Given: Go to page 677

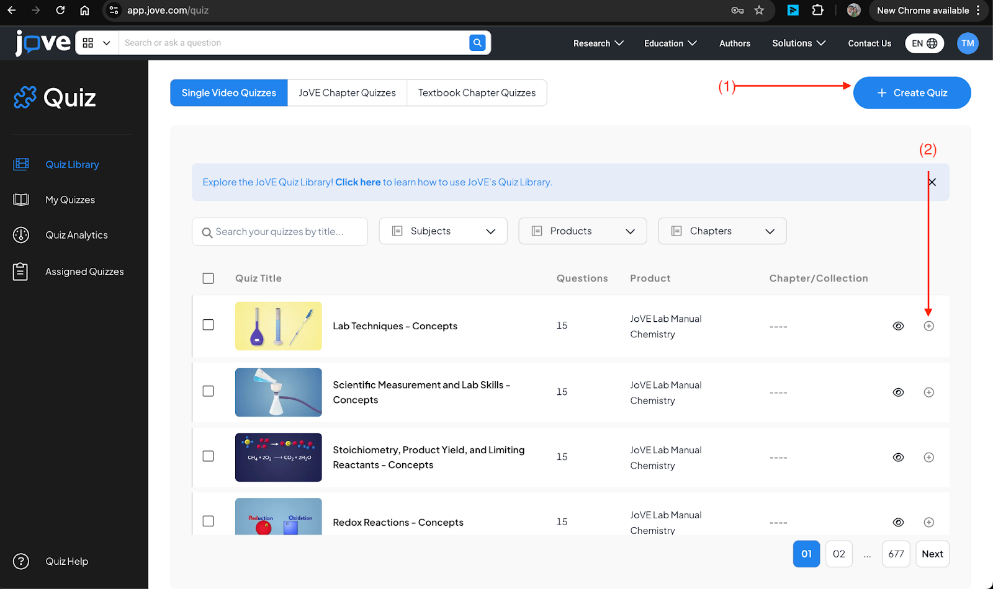Looking at the screenshot, I should pos(896,554).
